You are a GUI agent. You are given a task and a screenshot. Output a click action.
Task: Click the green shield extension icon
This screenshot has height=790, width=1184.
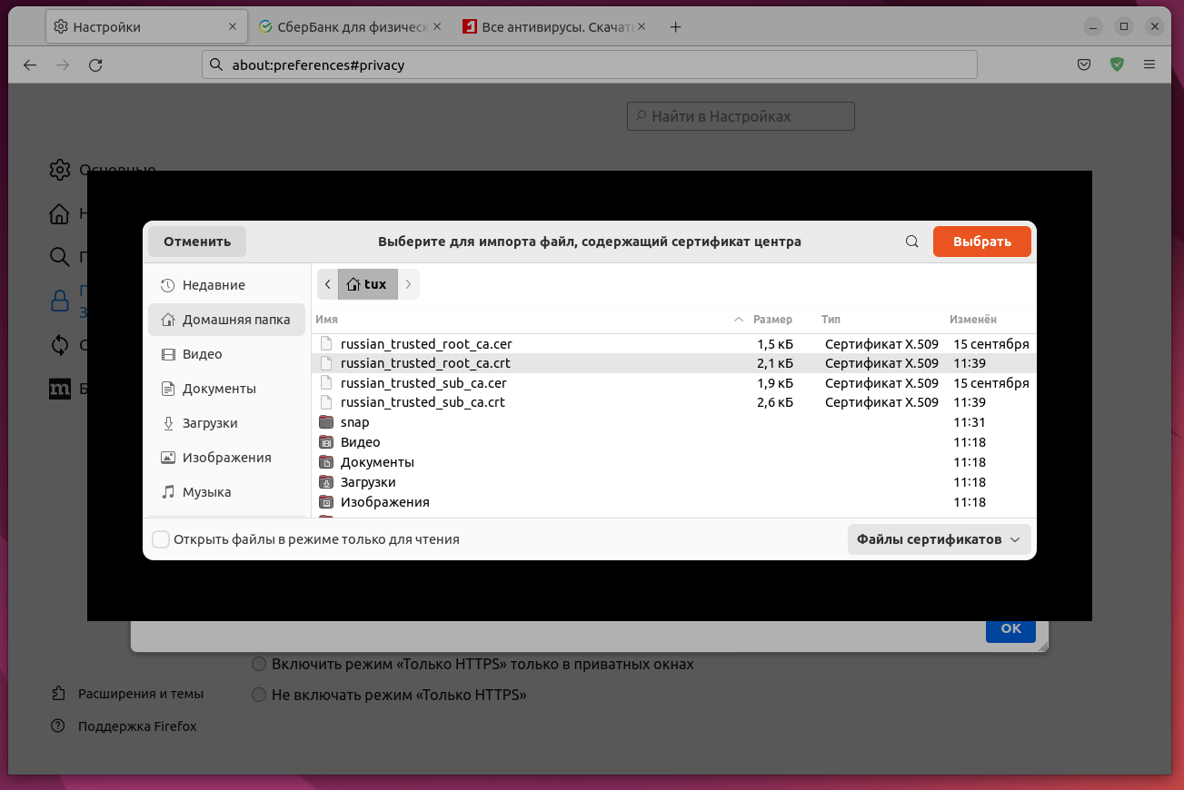[1117, 64]
